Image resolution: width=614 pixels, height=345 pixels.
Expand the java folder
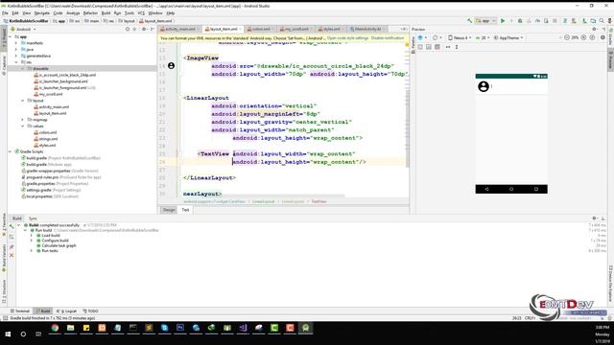pos(16,49)
